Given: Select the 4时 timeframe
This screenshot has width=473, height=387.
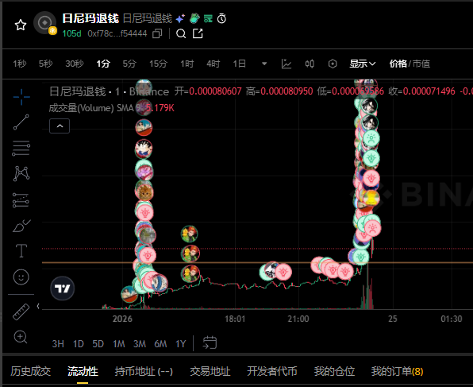Looking at the screenshot, I should (x=213, y=64).
